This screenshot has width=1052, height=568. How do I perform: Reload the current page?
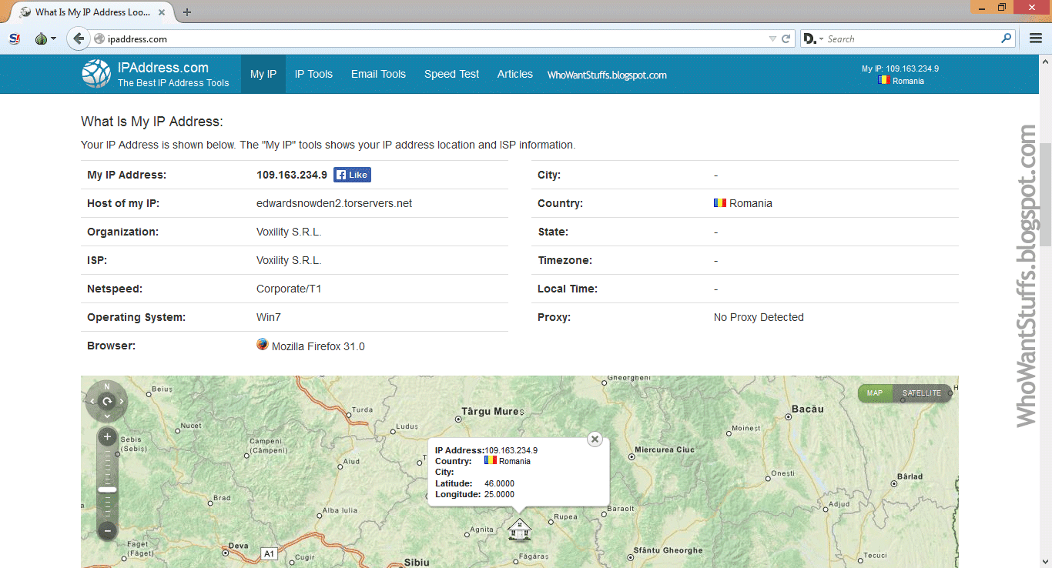pyautogui.click(x=786, y=38)
